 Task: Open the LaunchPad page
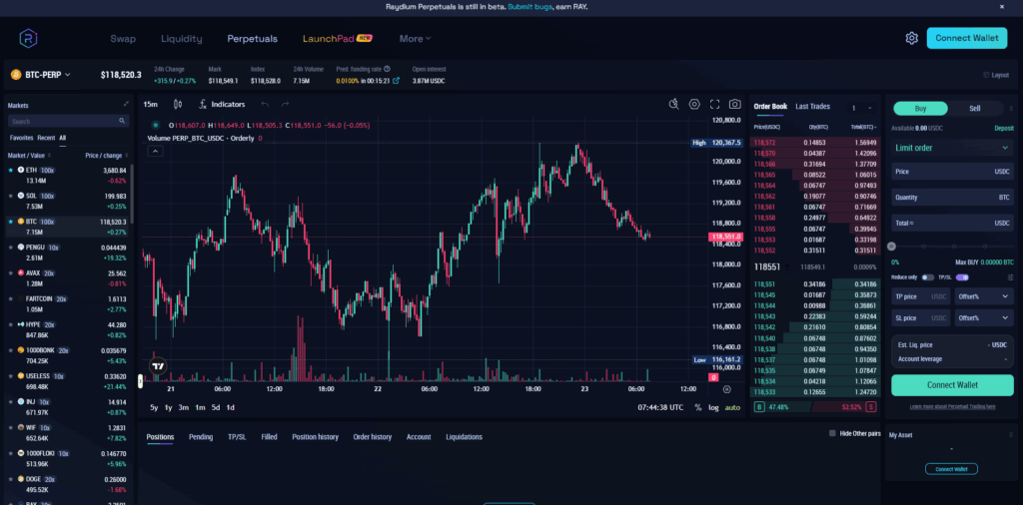tap(338, 39)
